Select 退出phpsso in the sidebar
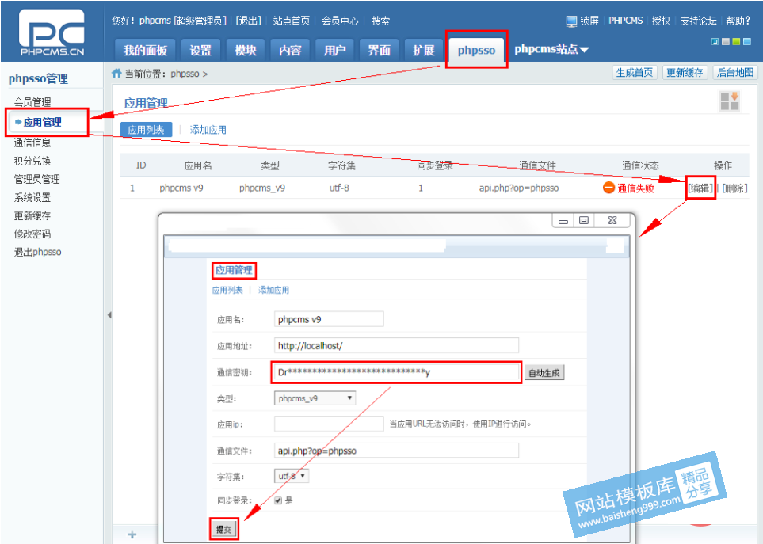763x544 pixels. (37, 252)
